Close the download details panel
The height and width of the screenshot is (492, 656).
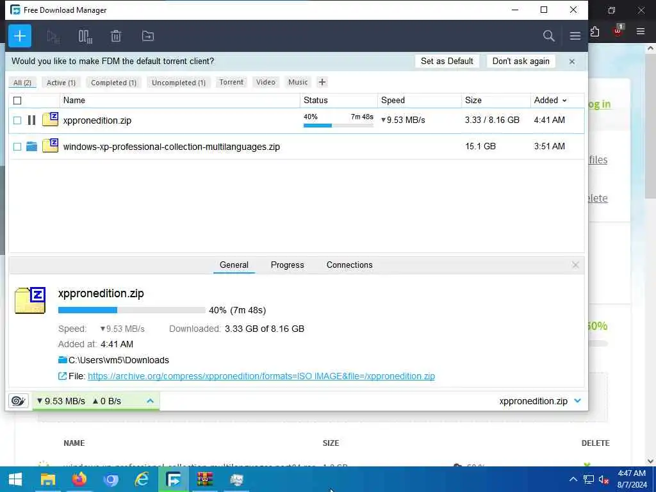click(575, 265)
